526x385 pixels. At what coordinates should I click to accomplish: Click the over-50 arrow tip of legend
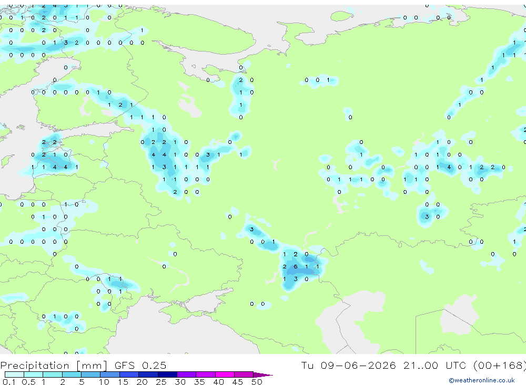(264, 375)
